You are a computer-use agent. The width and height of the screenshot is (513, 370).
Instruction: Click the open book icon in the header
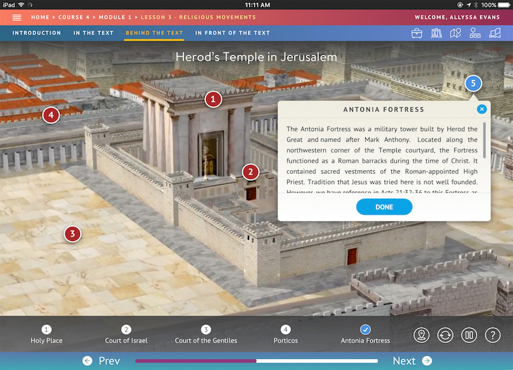[494, 33]
